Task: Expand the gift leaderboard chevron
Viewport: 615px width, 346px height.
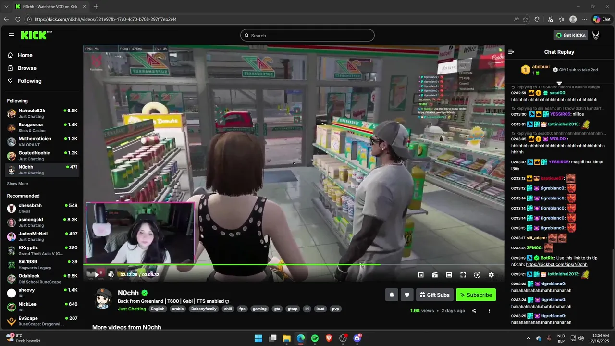Action: [559, 83]
